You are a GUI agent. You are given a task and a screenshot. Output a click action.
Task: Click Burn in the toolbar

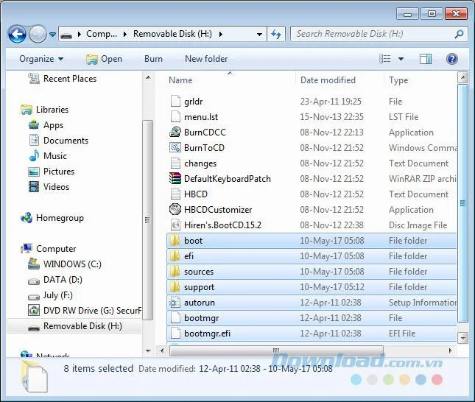[153, 59]
